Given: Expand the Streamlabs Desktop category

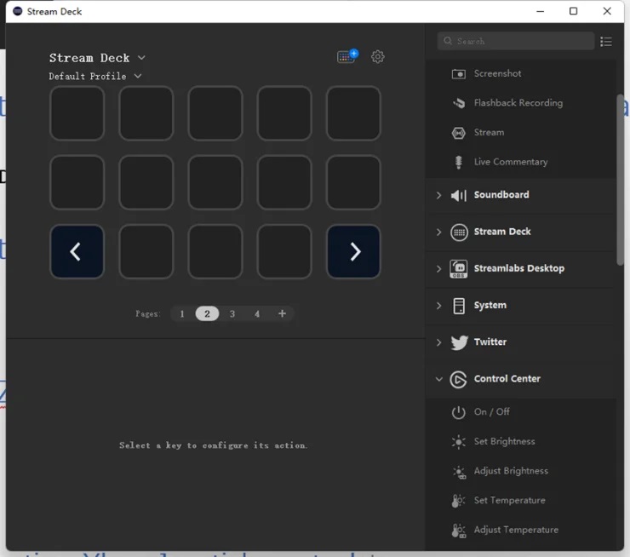Looking at the screenshot, I should (438, 269).
